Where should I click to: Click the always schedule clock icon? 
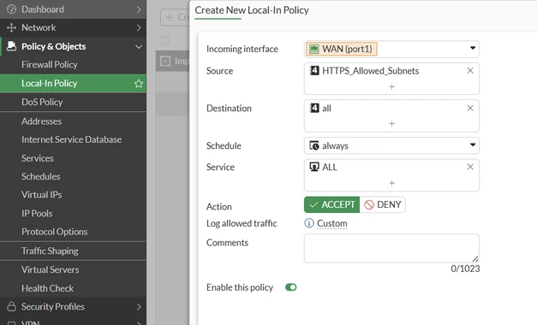(314, 145)
